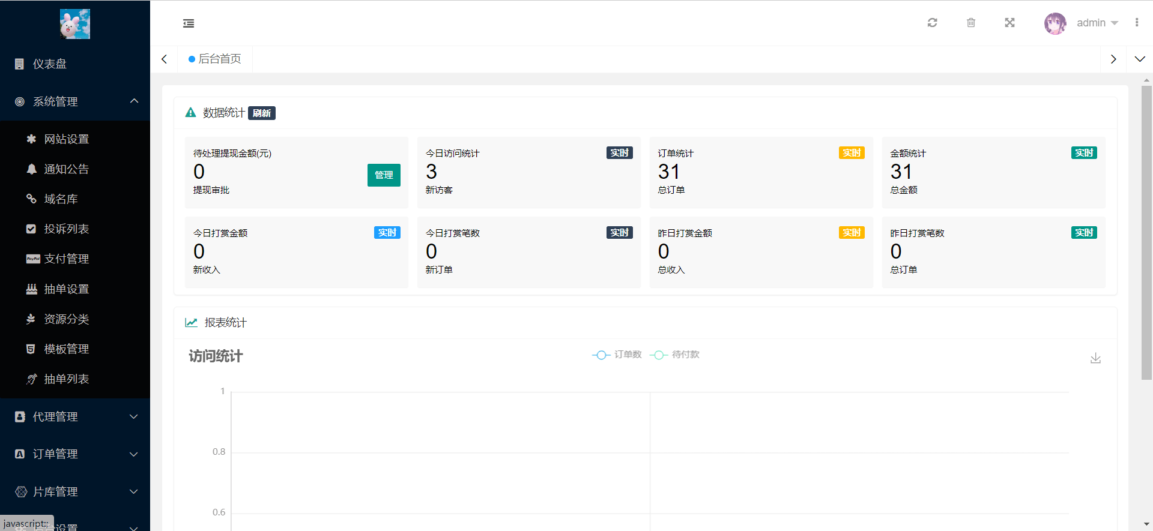Collapse the sidebar with the menu toggle icon
This screenshot has height=531, width=1153.
189,23
